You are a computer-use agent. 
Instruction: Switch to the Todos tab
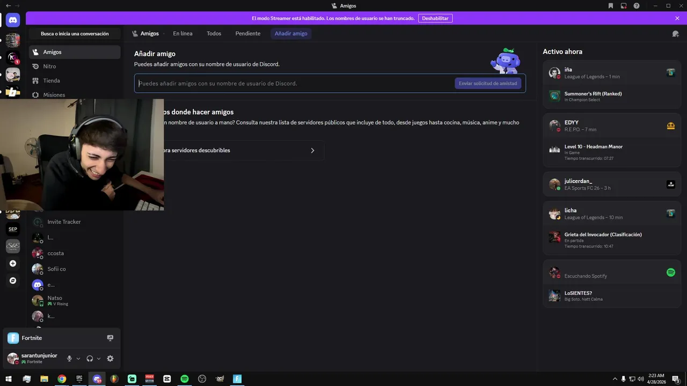tap(214, 33)
